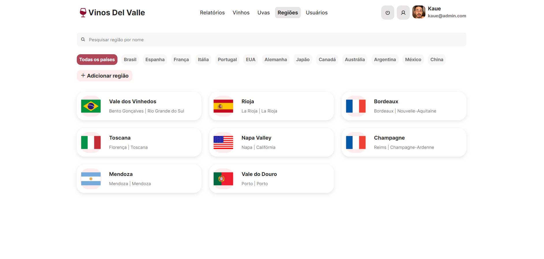Open the Bordeaux region card
Image resolution: width=544 pixels, height=259 pixels.
tap(404, 106)
